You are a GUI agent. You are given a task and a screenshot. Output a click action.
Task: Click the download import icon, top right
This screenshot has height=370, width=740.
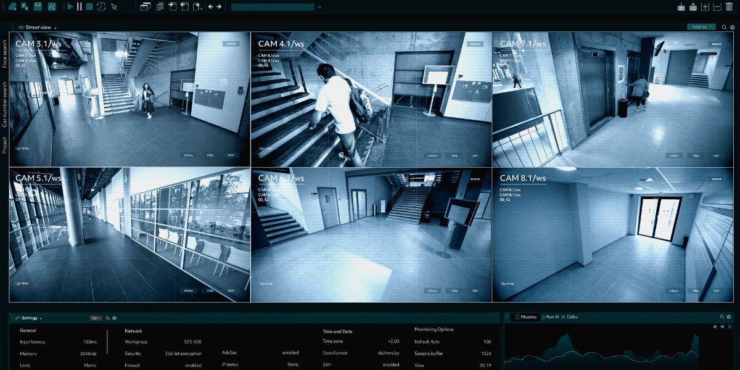(x=681, y=7)
